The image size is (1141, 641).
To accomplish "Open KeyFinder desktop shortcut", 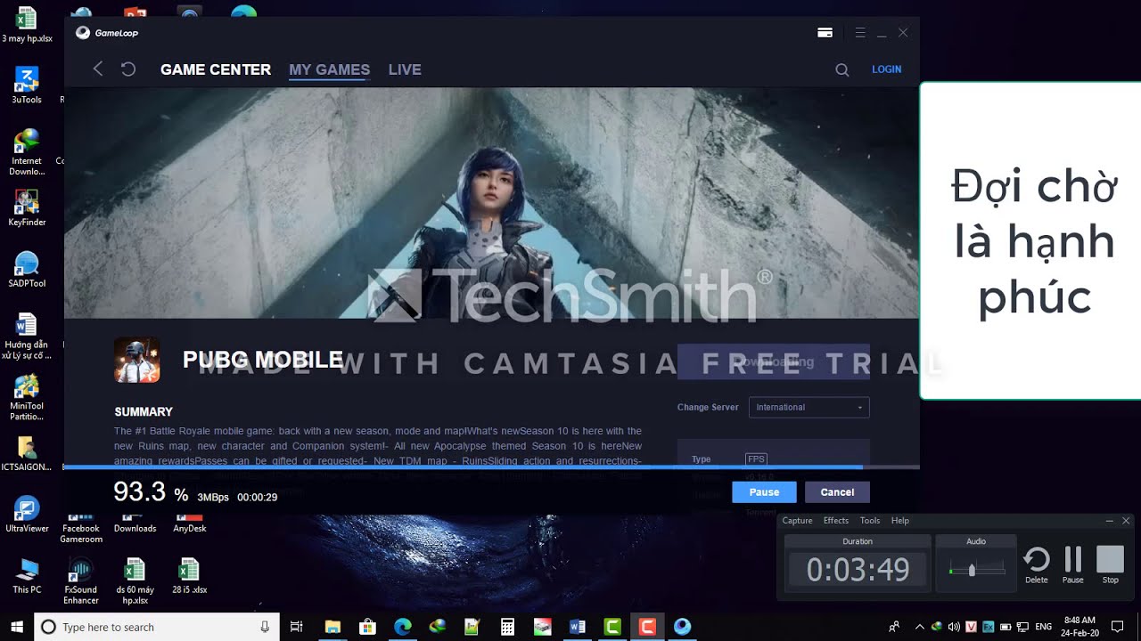I will pos(27,208).
